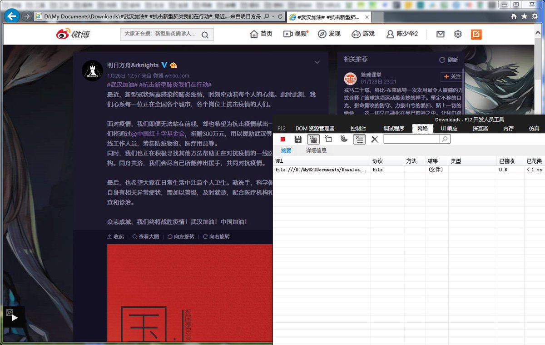
Task: Open IE tools gear icon
Action: [535, 16]
